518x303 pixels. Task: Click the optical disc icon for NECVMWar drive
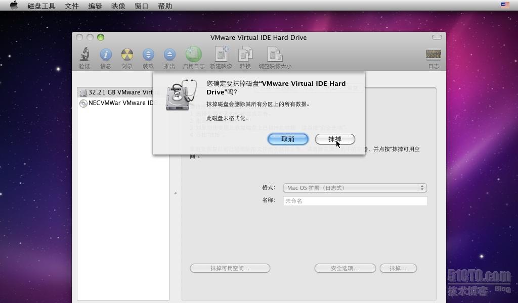[x=83, y=103]
